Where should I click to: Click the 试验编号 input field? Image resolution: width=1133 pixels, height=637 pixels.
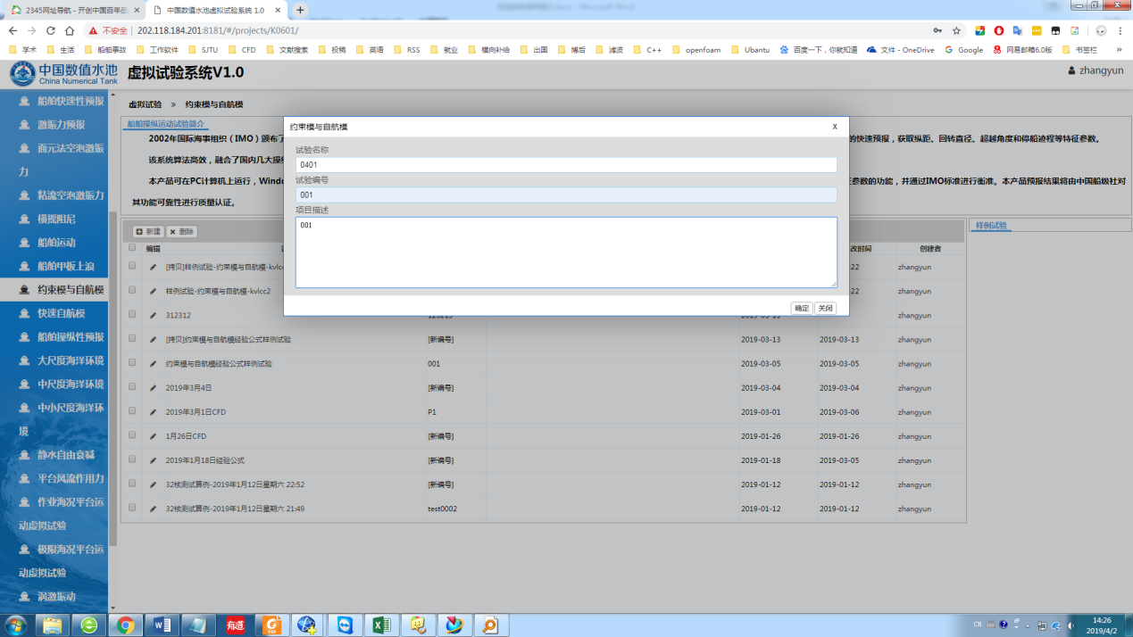pyautogui.click(x=565, y=194)
